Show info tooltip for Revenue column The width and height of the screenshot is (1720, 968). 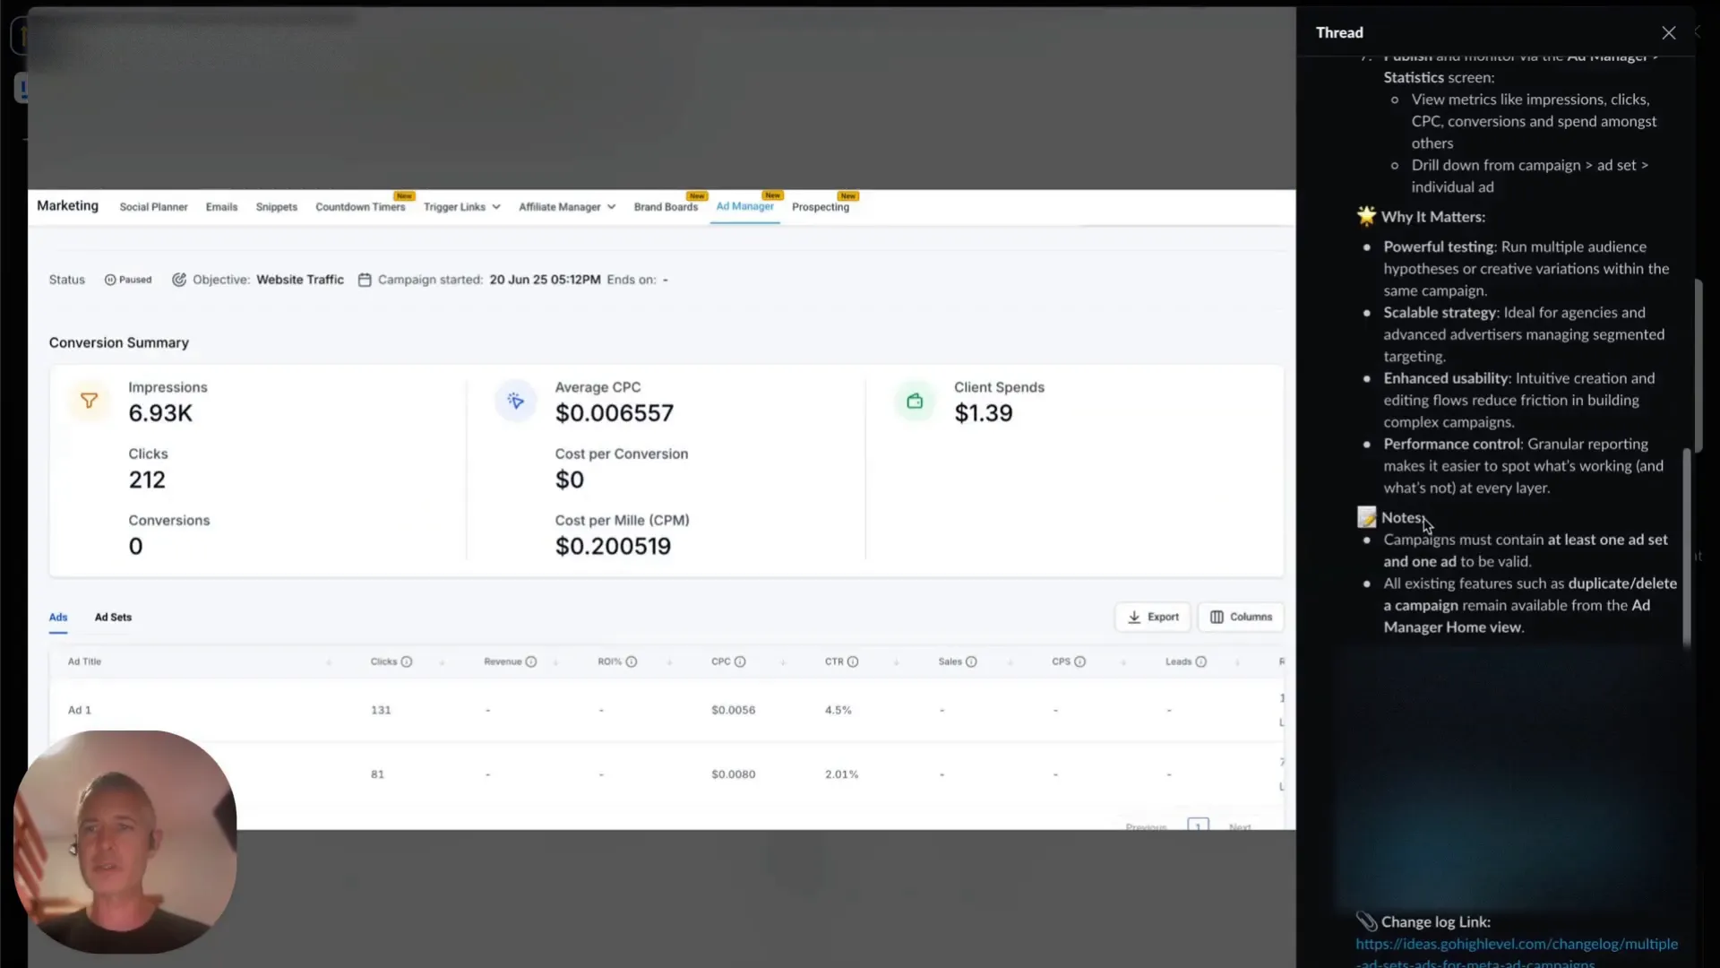531,661
